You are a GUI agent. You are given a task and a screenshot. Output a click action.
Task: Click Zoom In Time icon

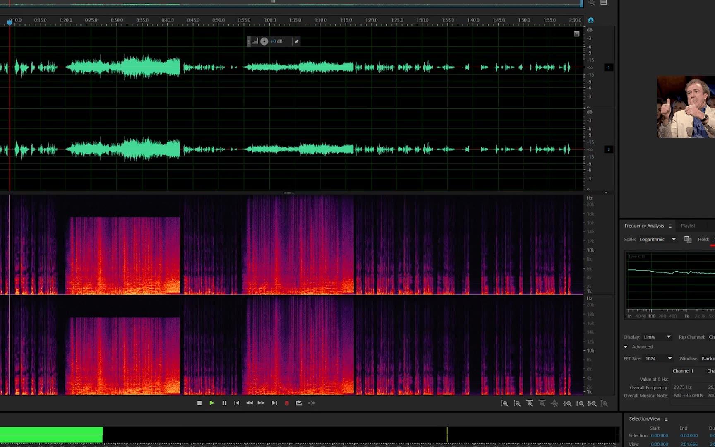point(530,404)
